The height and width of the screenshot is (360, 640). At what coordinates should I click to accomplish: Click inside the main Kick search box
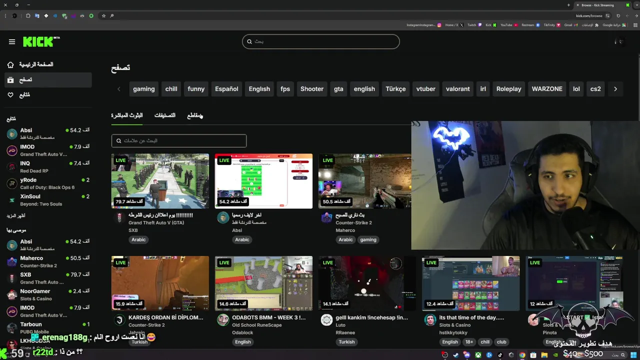pos(321,41)
